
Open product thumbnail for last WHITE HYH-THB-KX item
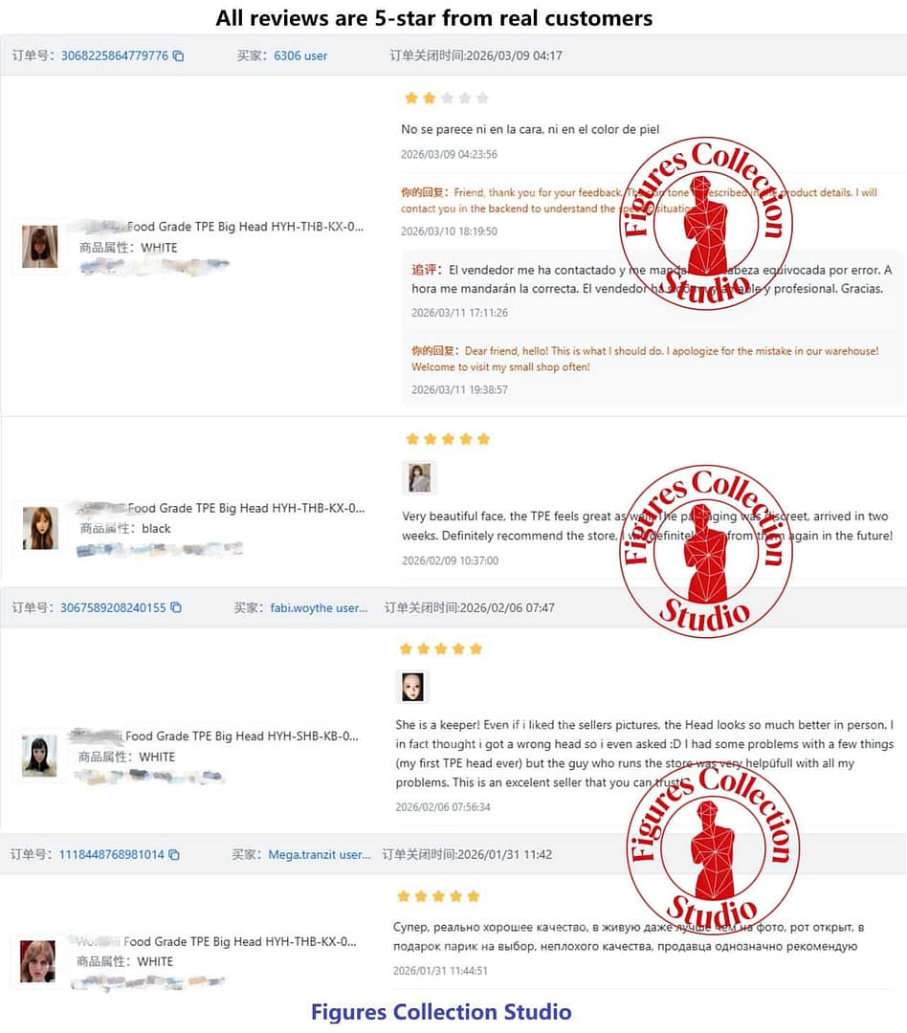(37, 961)
